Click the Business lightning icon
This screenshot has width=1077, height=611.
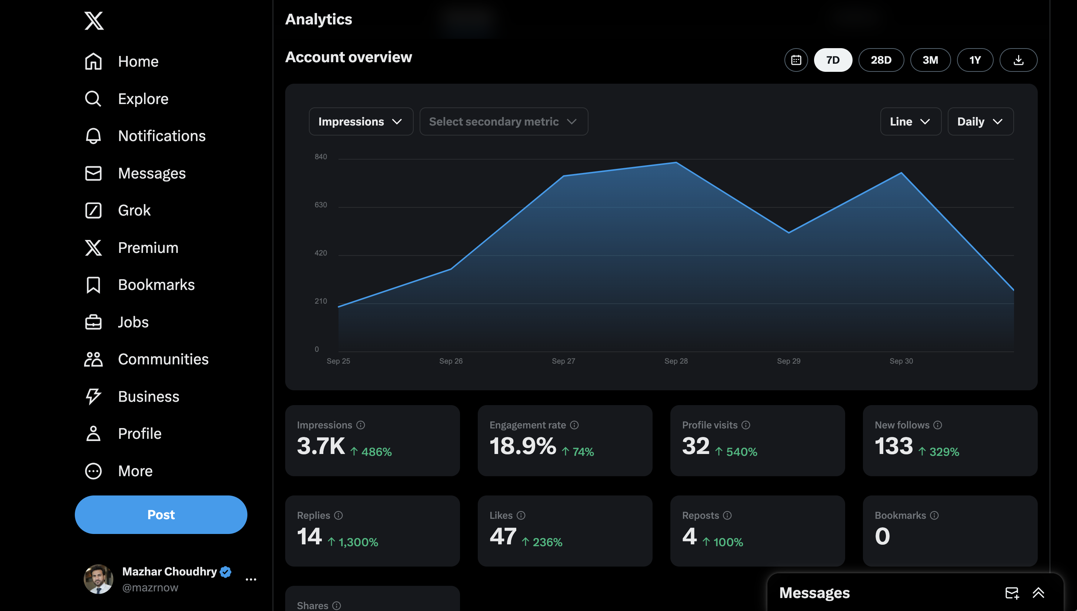point(93,397)
